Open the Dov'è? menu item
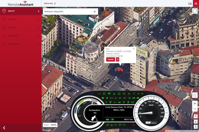Viewport: 199px width, 132px height. [x=21, y=11]
